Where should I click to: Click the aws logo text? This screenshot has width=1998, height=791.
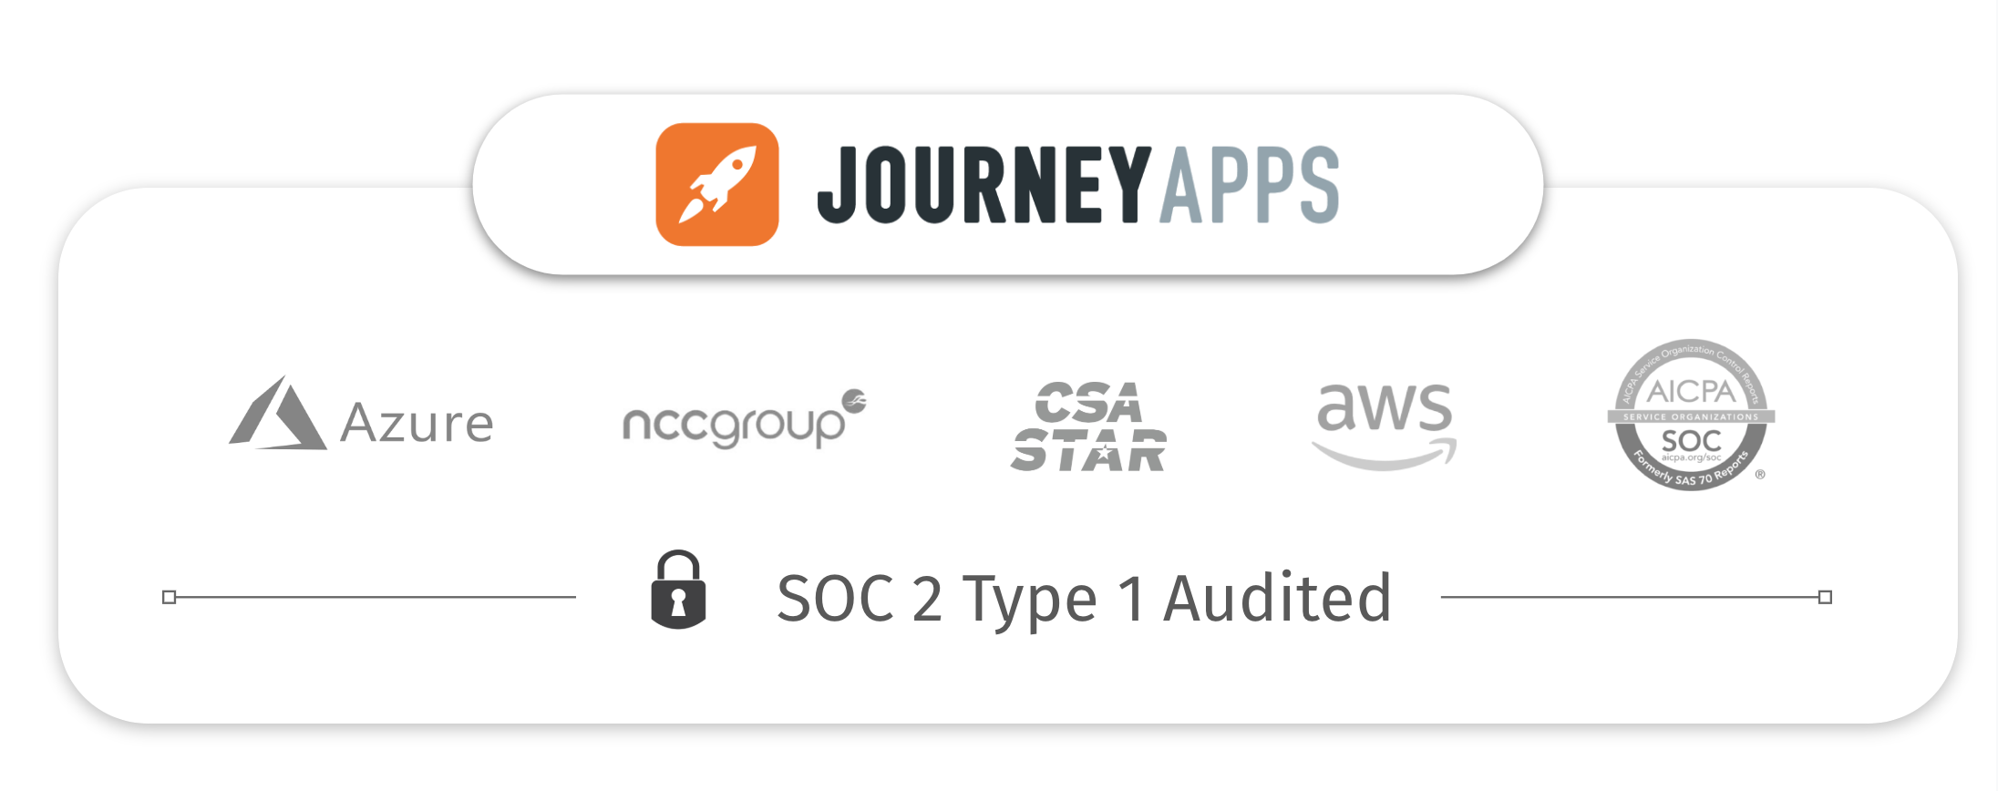(1384, 406)
